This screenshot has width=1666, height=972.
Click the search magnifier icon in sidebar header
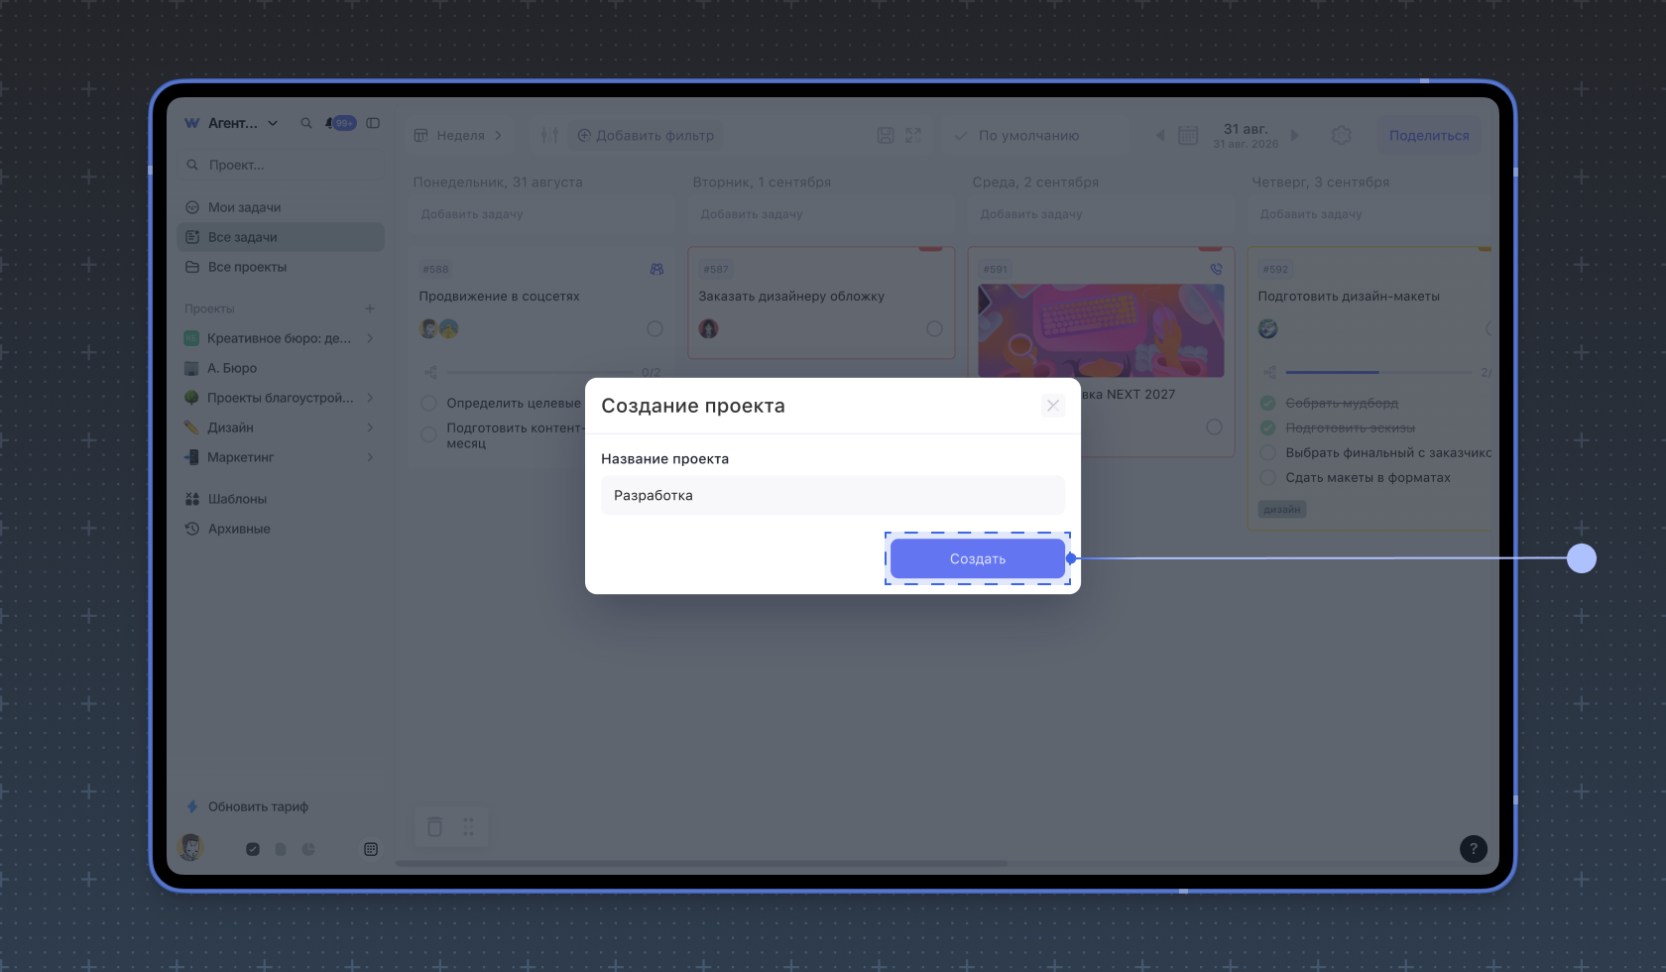point(306,123)
